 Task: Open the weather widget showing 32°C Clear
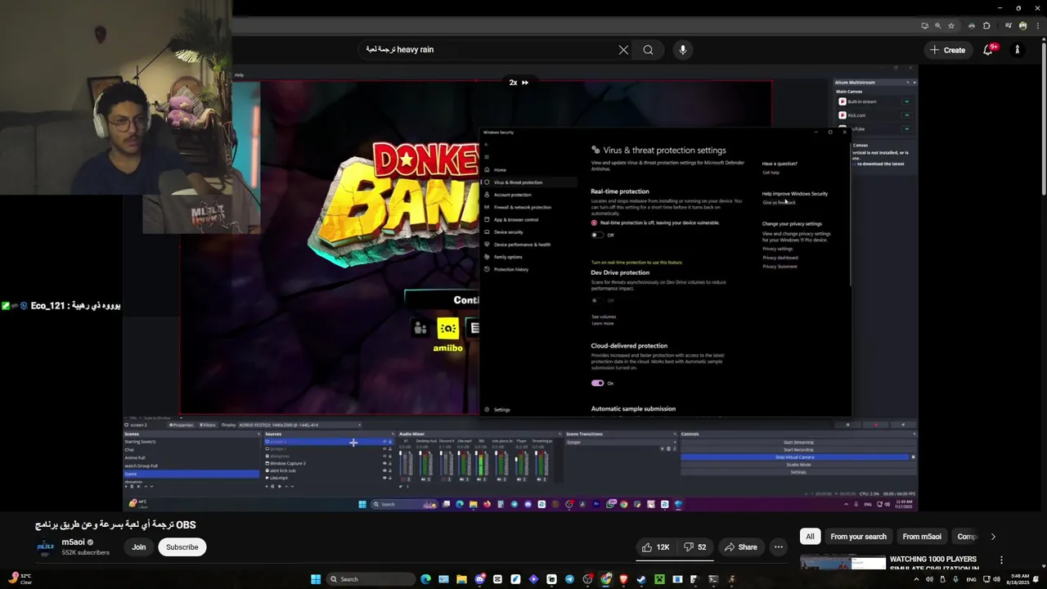click(21, 578)
